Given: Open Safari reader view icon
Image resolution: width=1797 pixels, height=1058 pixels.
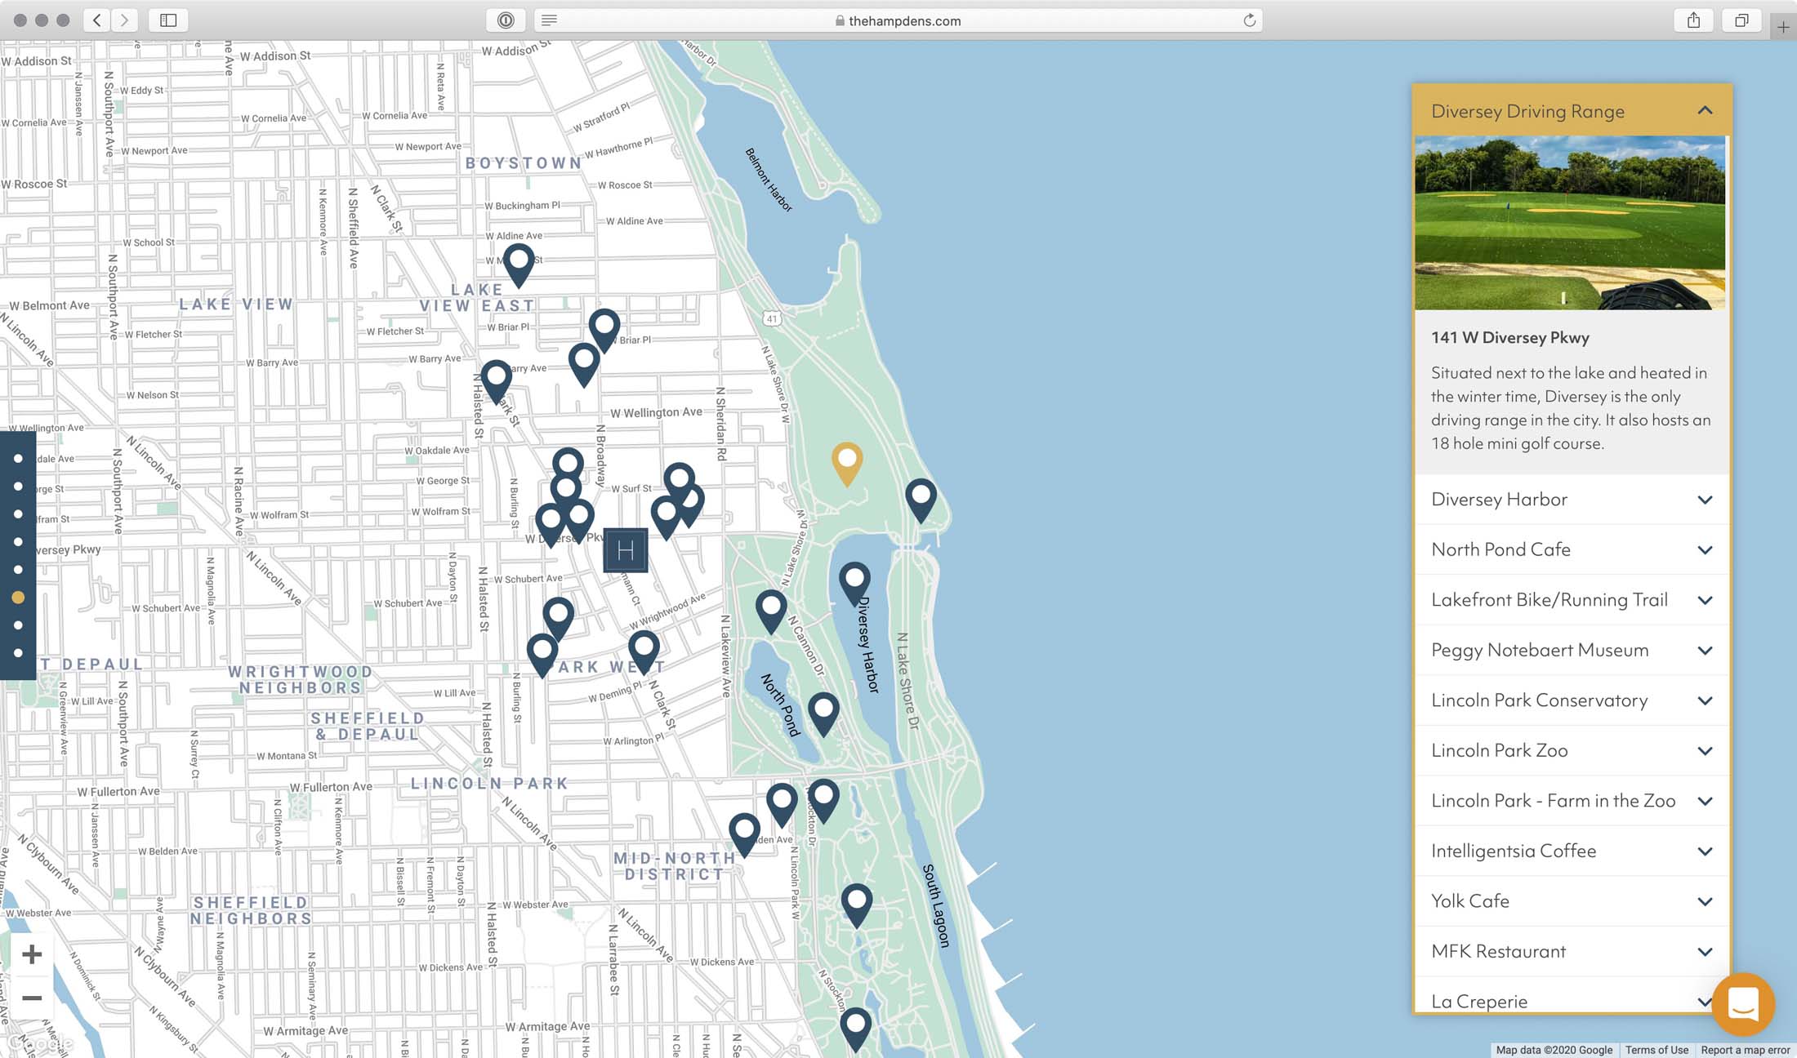Looking at the screenshot, I should click(550, 20).
